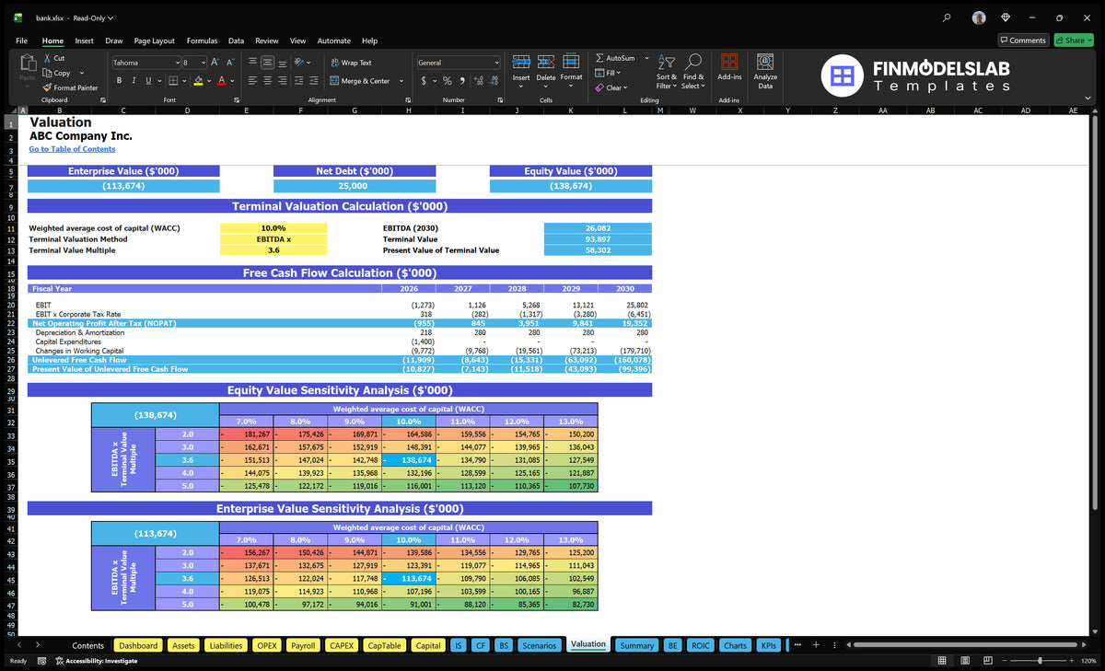Align cell text to the left

click(x=252, y=81)
